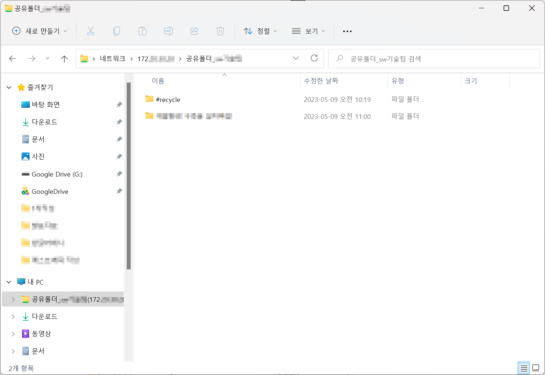Go up one folder level
This screenshot has height=375, width=545.
(x=64, y=59)
